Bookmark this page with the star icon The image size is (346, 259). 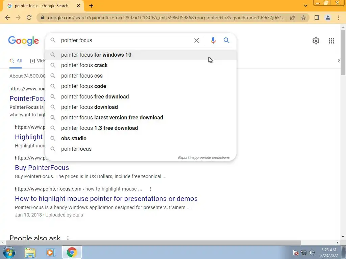(x=303, y=18)
